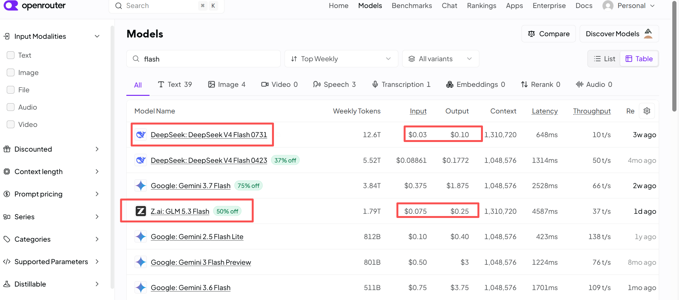Click the Gemini 3 Flash Preview provider icon
Viewport: 680px width, 300px height.
tap(141, 262)
